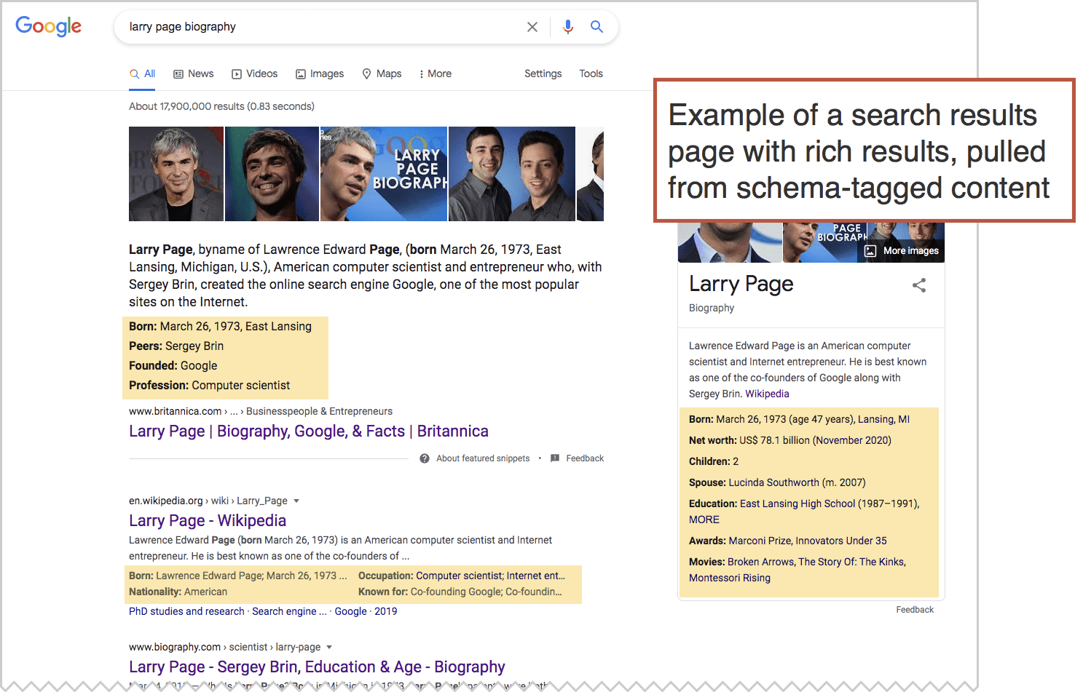The image size is (1091, 692).
Task: Click Lansing, MI birthplace link
Action: tap(883, 419)
